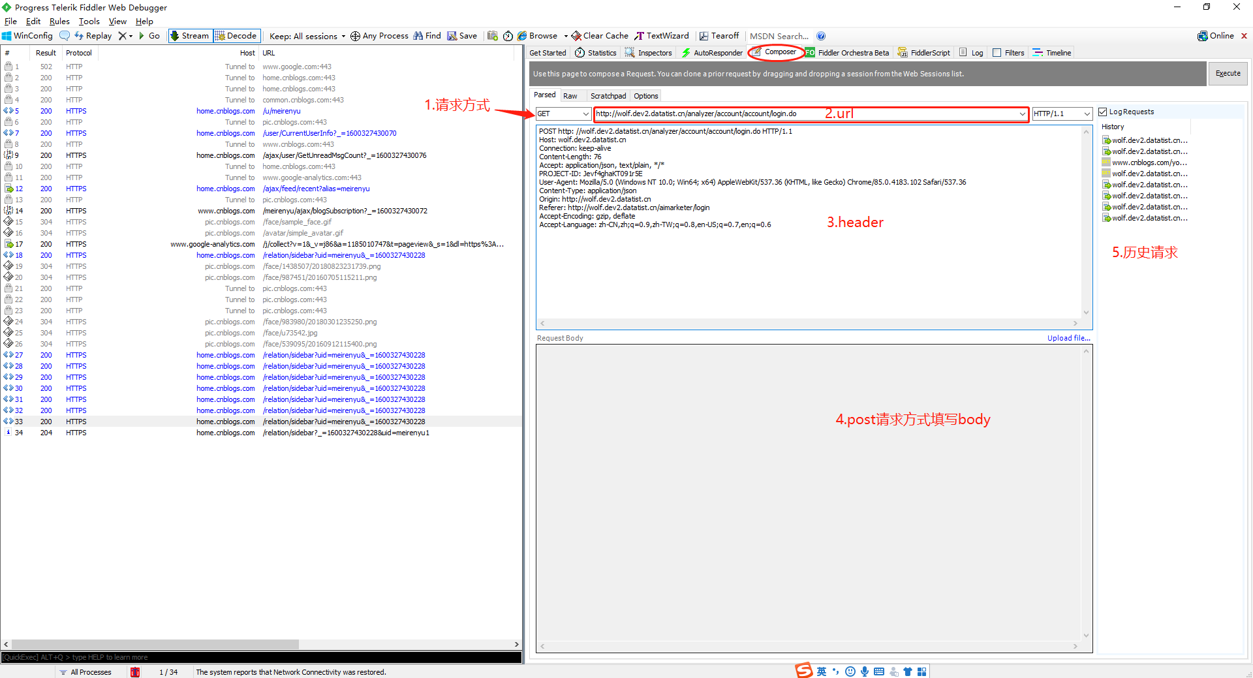Click the MSDN Search box
1253x678 pixels.
tap(779, 36)
